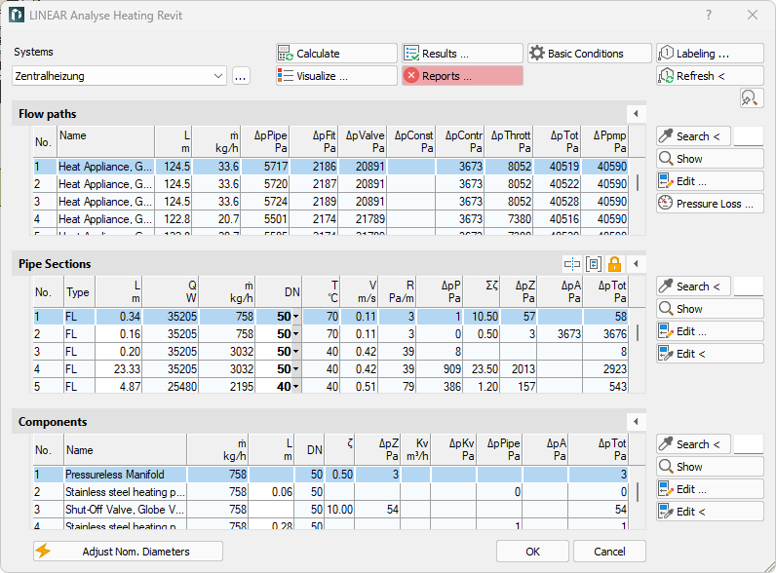Click the Kv column header in Components

(415, 449)
